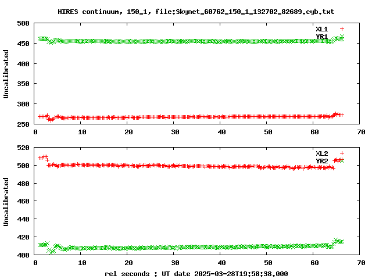Image resolution: width=372 pixels, height=279 pixels.
Task: Click the 520 y-axis tick label in bottom plot
Action: 23,148
